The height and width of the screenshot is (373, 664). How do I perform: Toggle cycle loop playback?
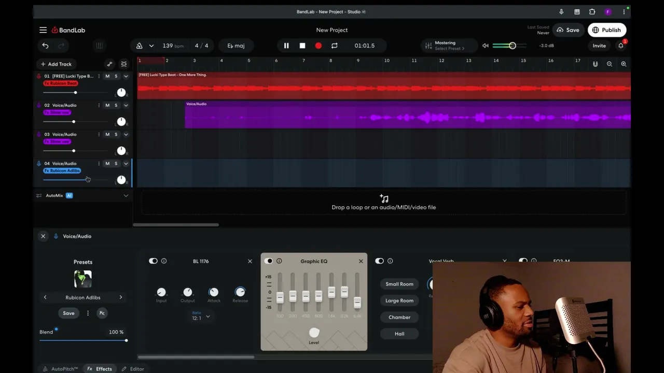(x=335, y=46)
